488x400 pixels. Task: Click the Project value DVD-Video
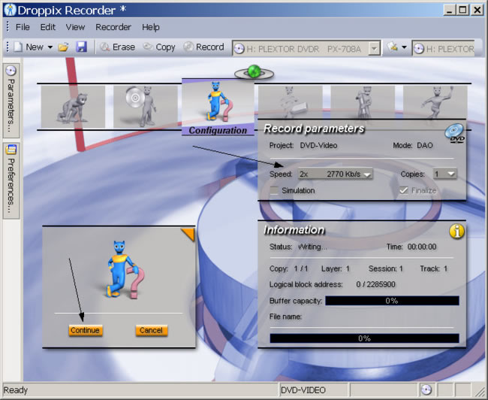(x=318, y=146)
